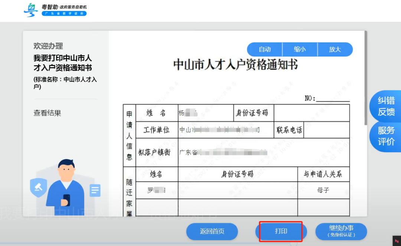Click 缩小 to zoom out the document
This screenshot has width=401, height=246.
pos(300,49)
